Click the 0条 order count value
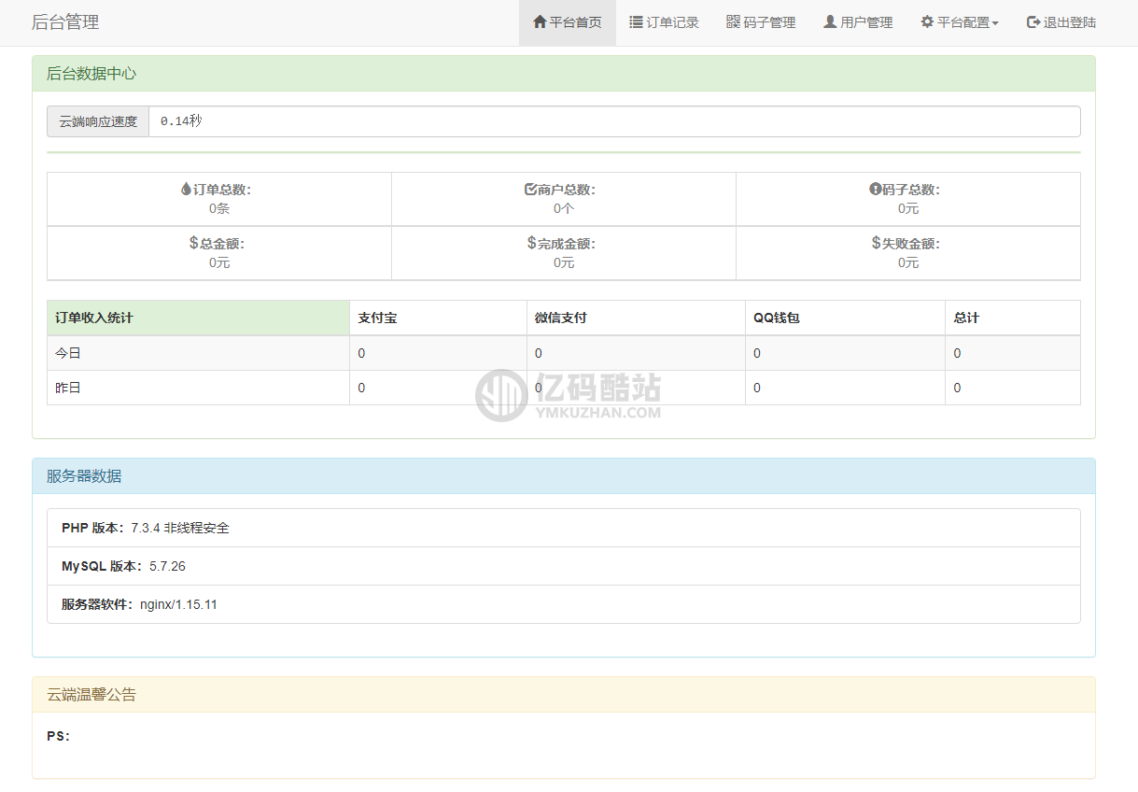The image size is (1138, 792). tap(219, 208)
